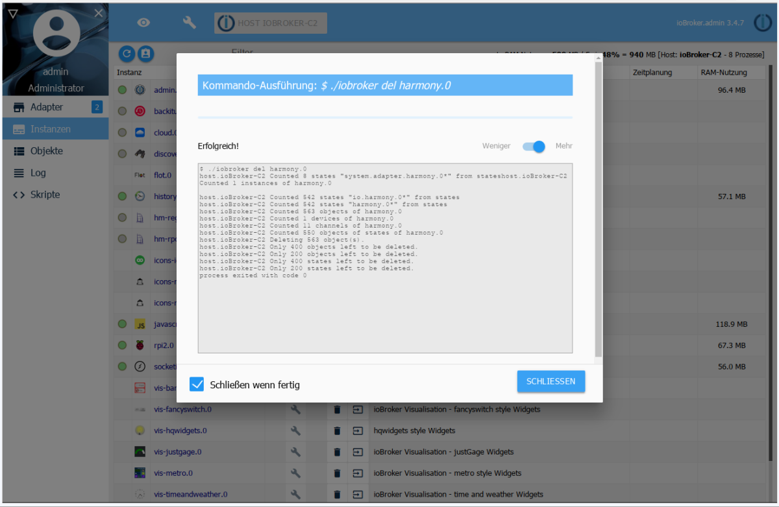Click 'ioBroker.admin 3.4.7' version text

(x=710, y=23)
